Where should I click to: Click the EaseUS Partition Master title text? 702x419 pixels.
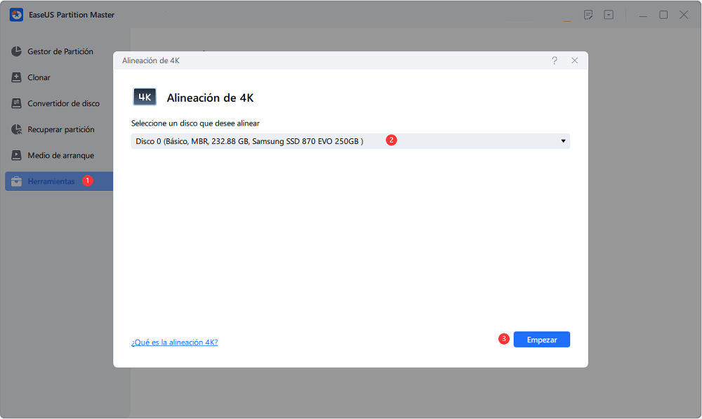point(72,15)
